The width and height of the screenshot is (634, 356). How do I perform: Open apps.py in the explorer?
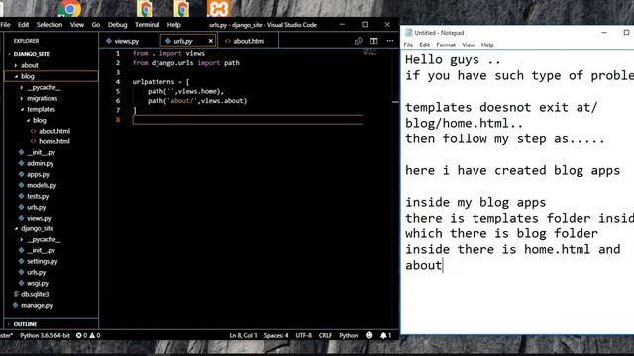coord(38,174)
